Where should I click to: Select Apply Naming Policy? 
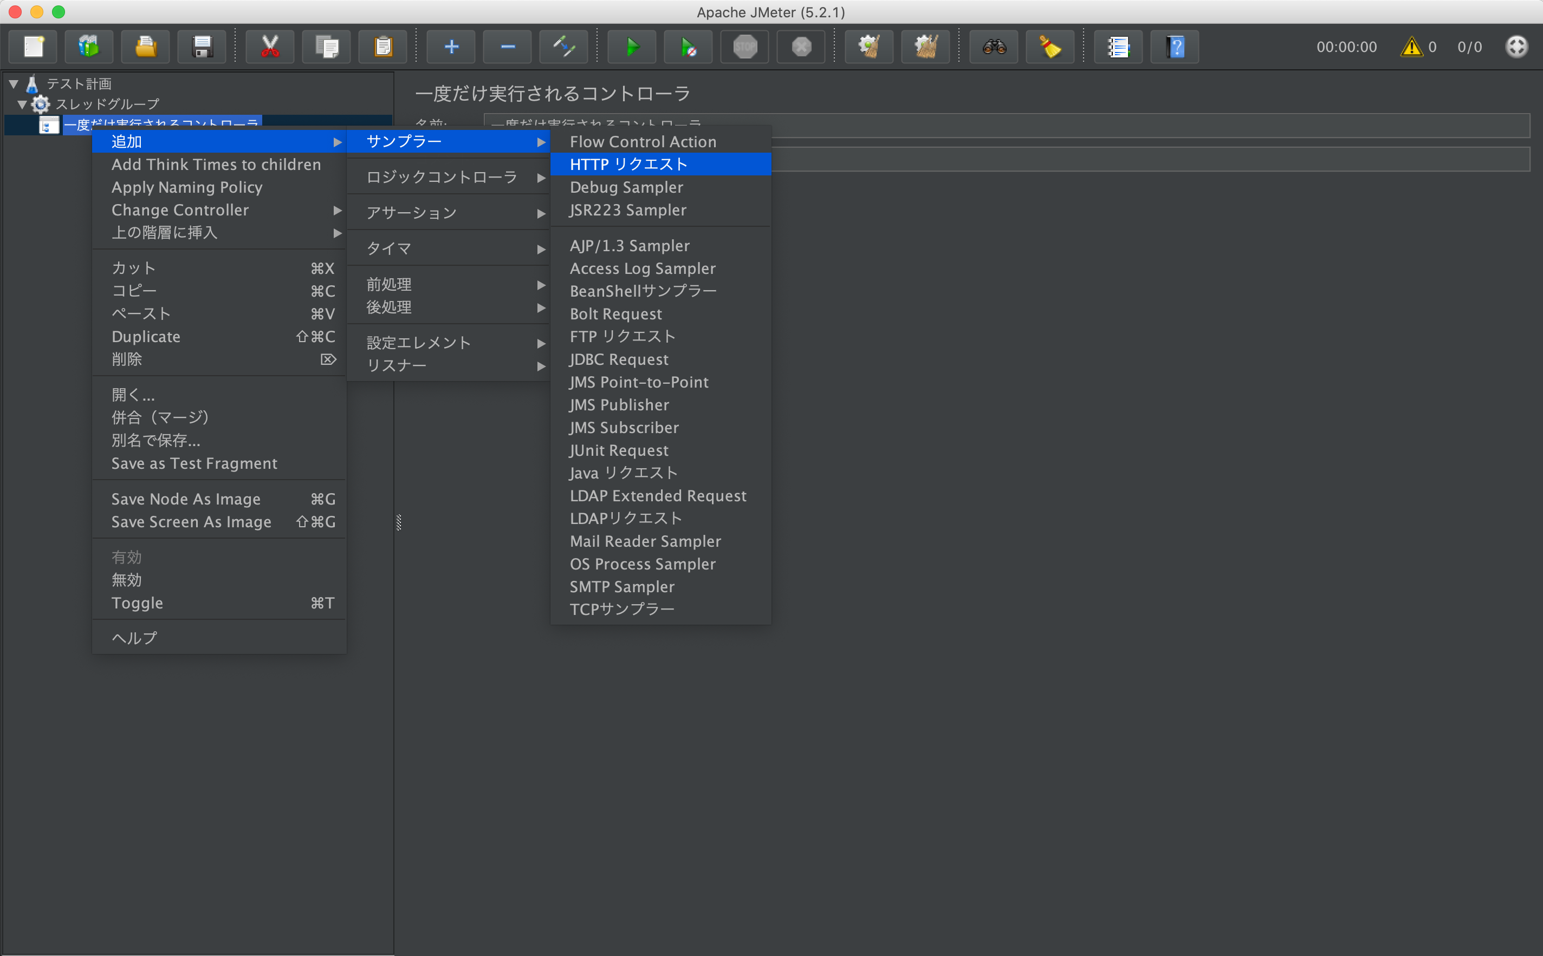point(219,187)
